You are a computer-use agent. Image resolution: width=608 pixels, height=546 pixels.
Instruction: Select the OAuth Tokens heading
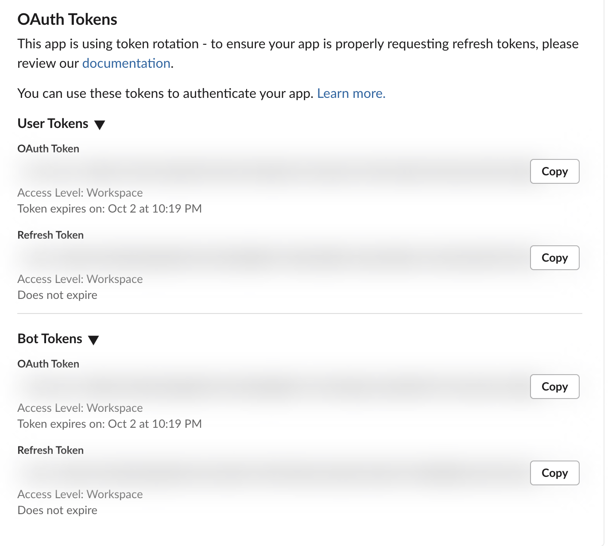tap(67, 19)
